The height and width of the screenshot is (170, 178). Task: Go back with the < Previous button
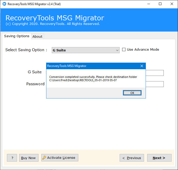click(132, 158)
